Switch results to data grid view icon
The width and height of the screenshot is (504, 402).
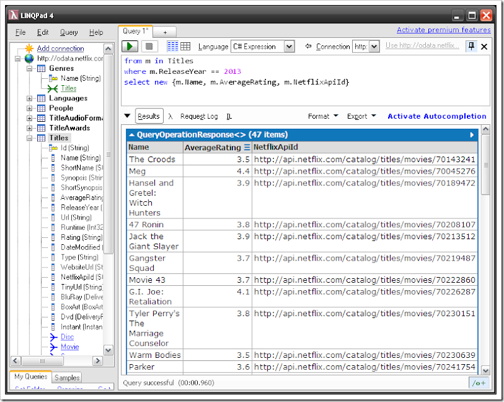pyautogui.click(x=185, y=47)
